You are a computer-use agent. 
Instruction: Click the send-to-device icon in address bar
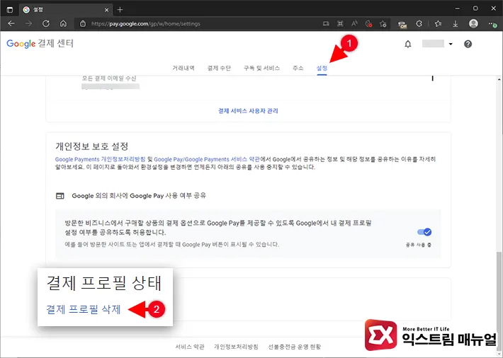click(326, 24)
